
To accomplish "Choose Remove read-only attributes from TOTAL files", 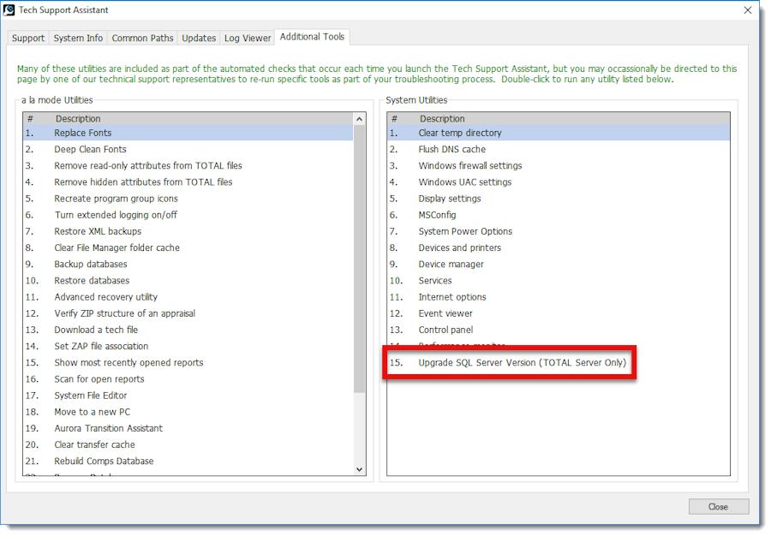I will coord(188,165).
